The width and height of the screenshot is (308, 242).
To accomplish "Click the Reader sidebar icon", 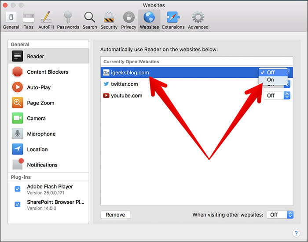I will [x=17, y=56].
